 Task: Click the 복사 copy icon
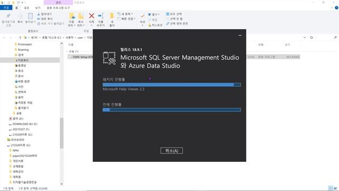20,16
